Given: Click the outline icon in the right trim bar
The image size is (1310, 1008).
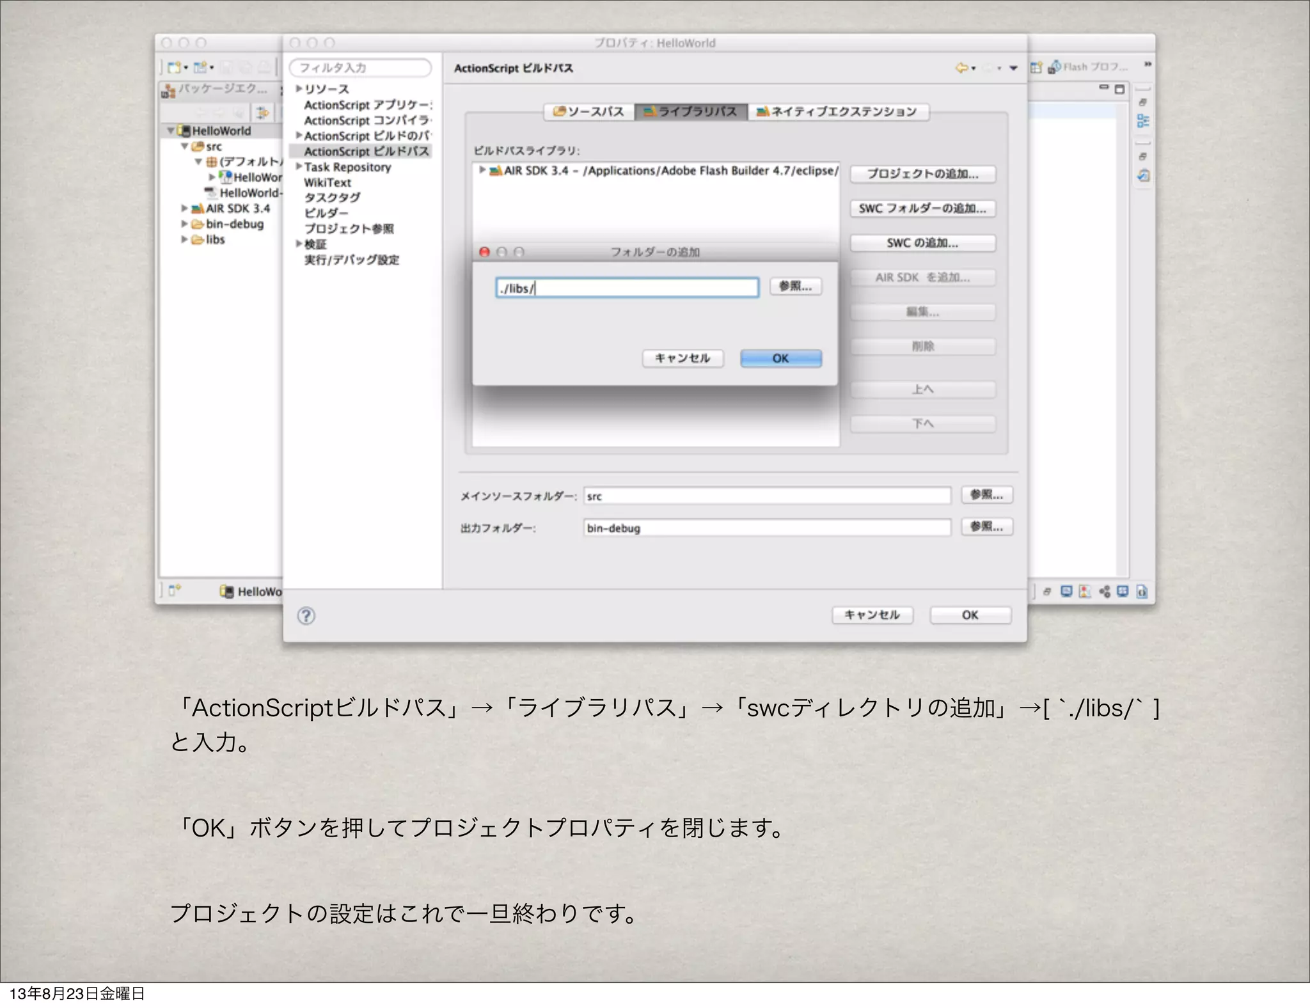Looking at the screenshot, I should pyautogui.click(x=1143, y=121).
